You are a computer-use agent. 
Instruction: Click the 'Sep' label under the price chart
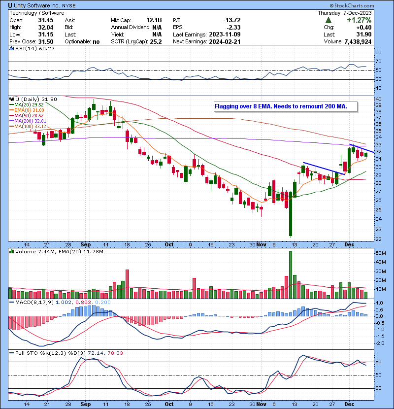pyautogui.click(x=86, y=245)
